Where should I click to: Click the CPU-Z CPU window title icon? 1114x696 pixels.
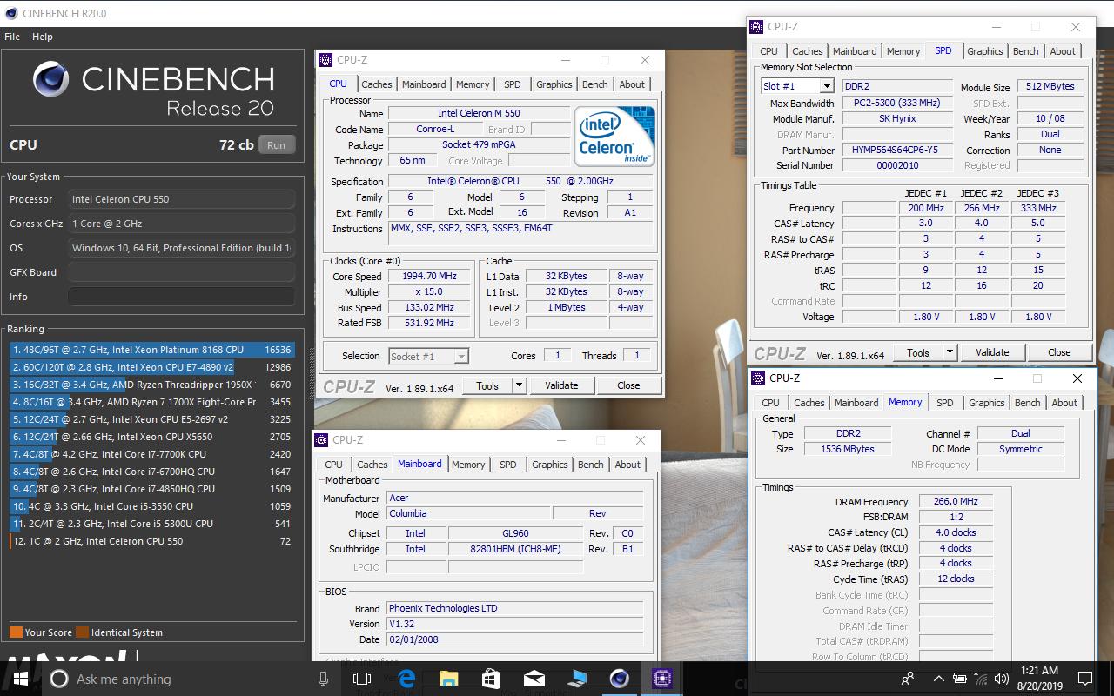click(x=325, y=60)
